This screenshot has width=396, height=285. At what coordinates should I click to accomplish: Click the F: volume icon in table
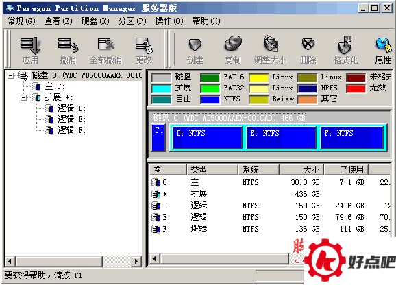156,229
